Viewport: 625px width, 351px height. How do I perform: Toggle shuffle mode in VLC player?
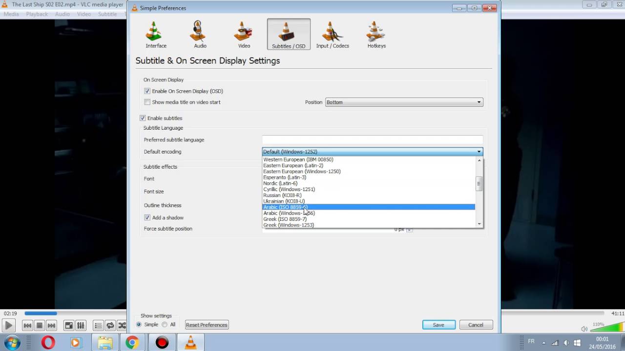click(x=122, y=325)
